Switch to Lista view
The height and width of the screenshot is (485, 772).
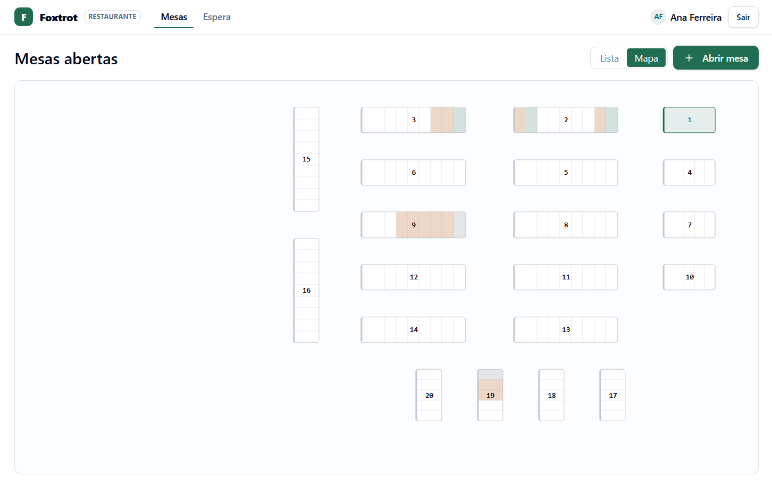(x=609, y=58)
